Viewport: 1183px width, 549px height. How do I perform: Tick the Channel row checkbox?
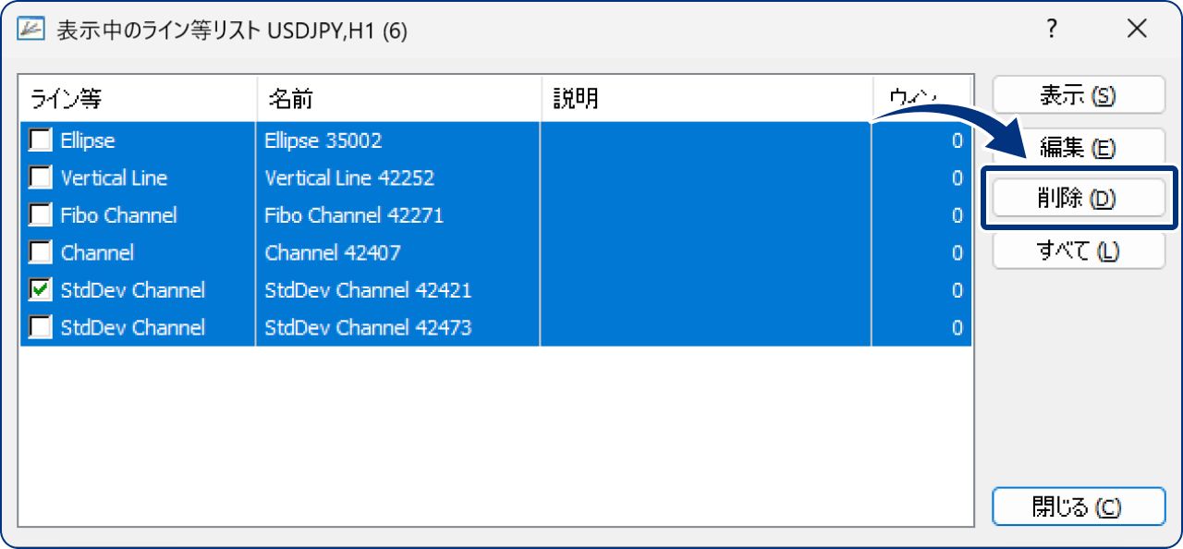coord(41,252)
